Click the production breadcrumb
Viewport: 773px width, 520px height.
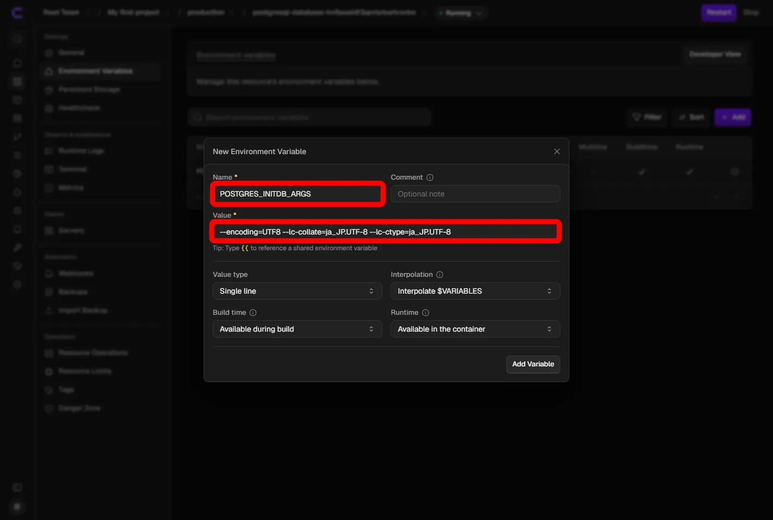(x=206, y=12)
